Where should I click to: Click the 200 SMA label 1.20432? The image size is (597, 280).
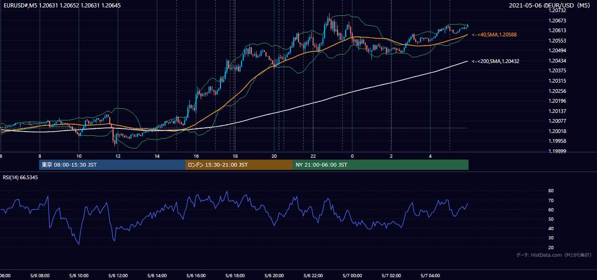[496, 61]
